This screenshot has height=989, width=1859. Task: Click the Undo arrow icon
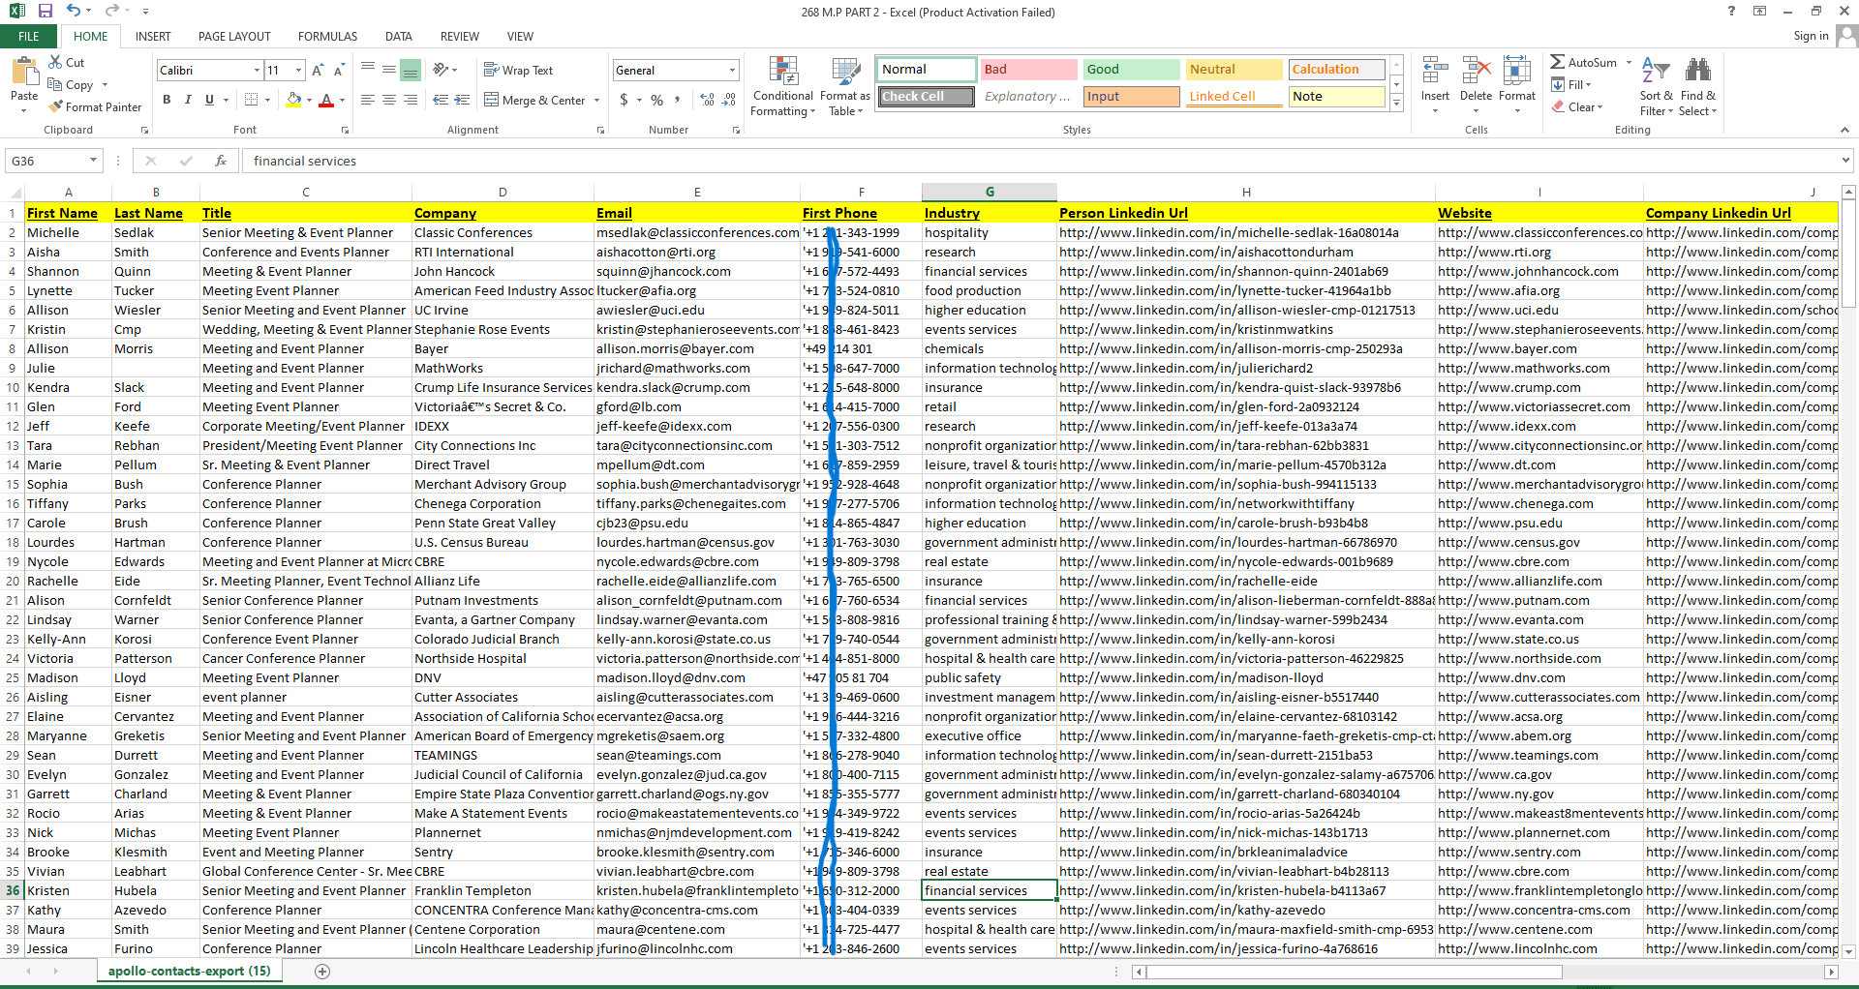(74, 11)
